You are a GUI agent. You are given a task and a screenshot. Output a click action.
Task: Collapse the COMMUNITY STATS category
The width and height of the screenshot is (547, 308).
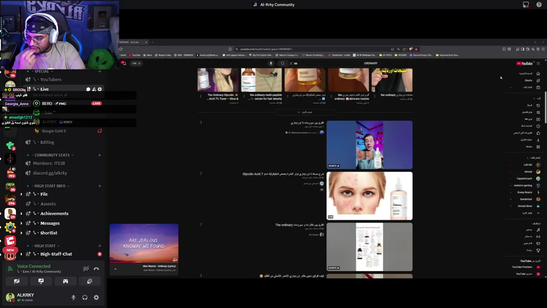52,155
